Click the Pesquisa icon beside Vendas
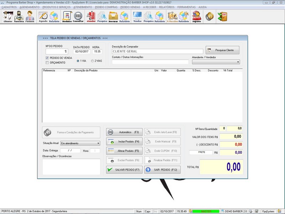 [149, 16]
